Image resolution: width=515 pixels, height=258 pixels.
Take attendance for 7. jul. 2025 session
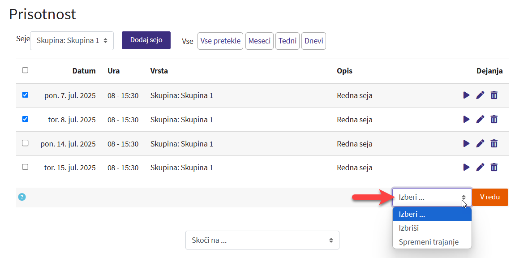tap(466, 95)
